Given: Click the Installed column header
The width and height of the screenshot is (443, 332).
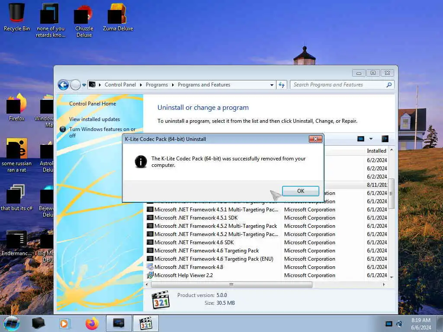Looking at the screenshot, I should pyautogui.click(x=376, y=151).
